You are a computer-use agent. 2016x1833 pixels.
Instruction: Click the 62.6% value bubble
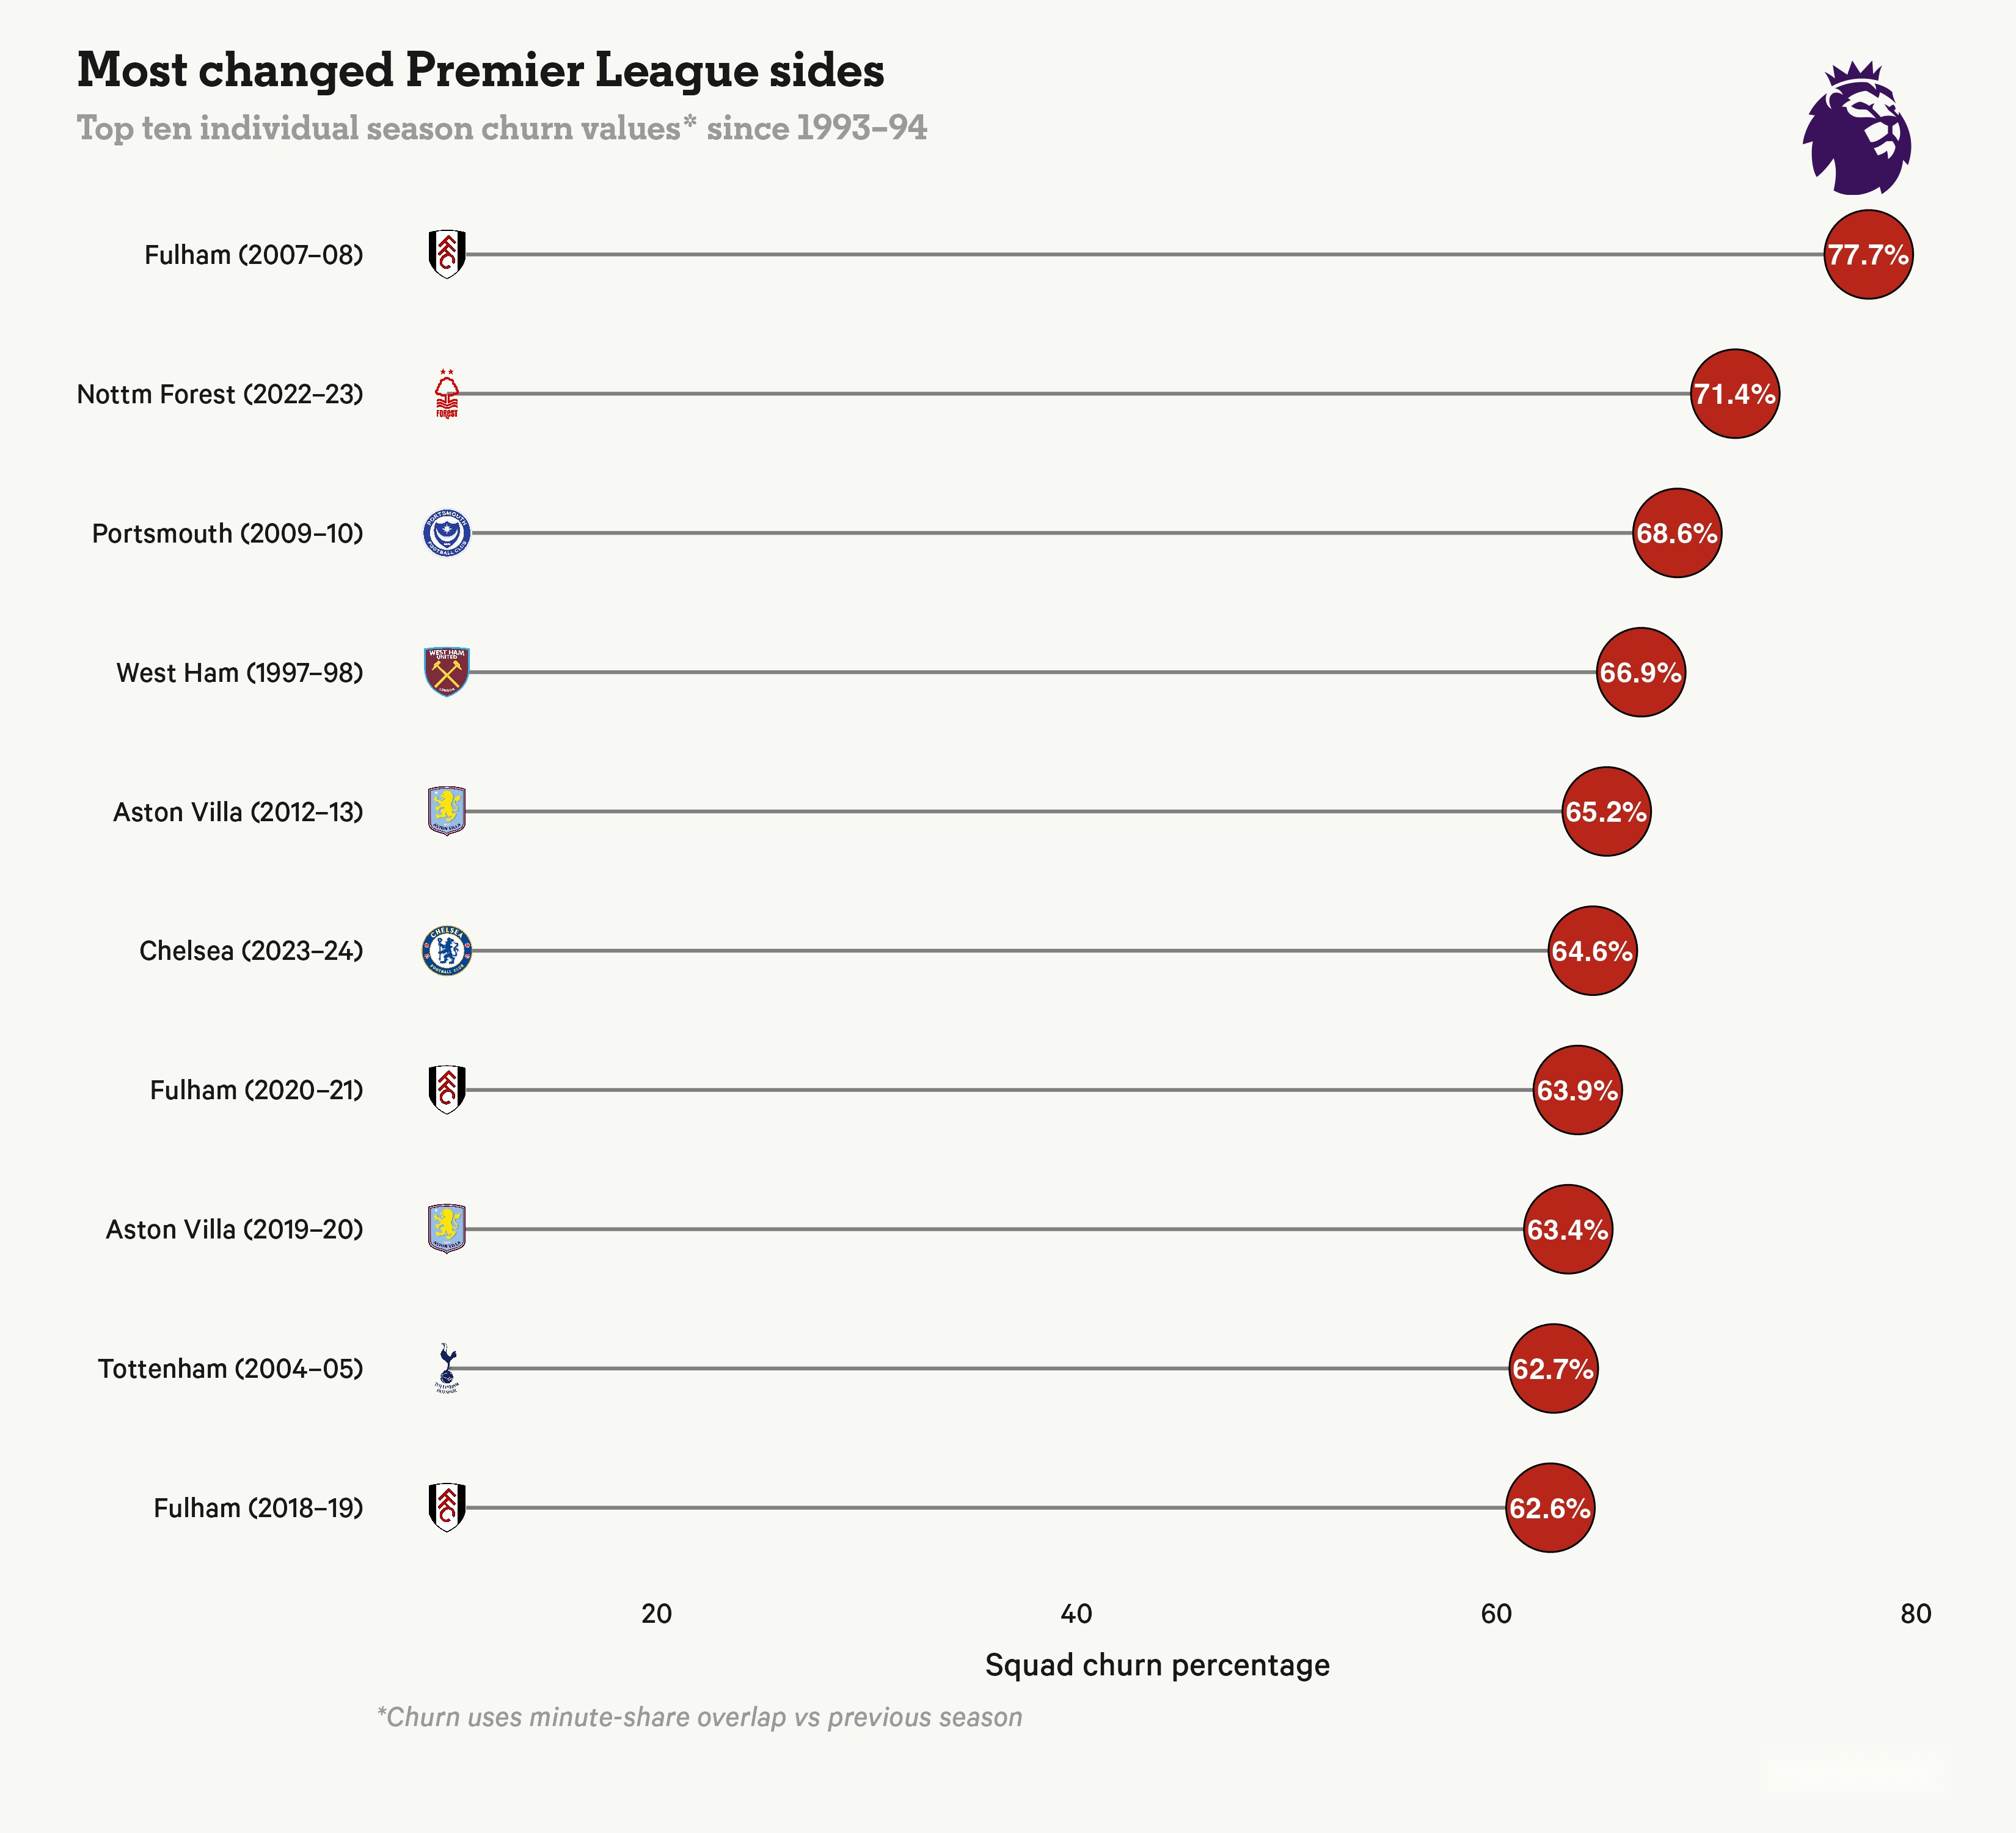click(x=1549, y=1507)
